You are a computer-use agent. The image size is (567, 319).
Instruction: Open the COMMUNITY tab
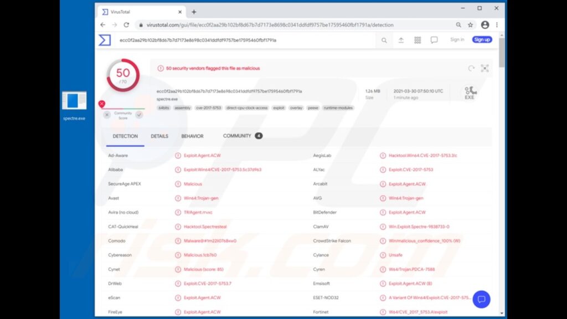[243, 136]
